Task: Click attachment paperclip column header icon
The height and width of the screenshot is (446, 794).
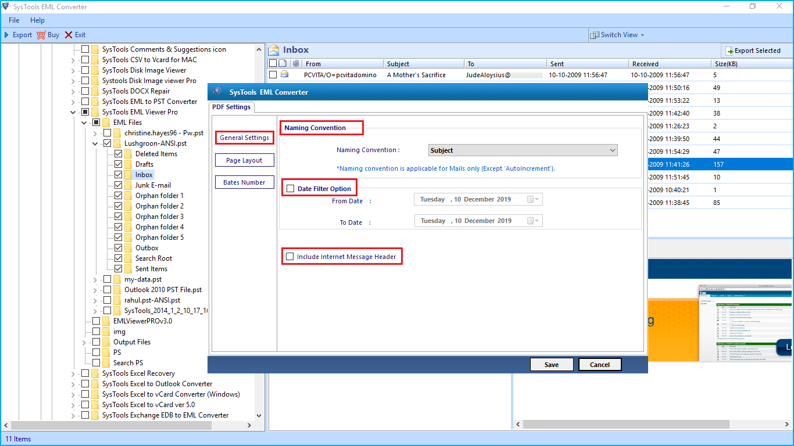Action: click(296, 63)
